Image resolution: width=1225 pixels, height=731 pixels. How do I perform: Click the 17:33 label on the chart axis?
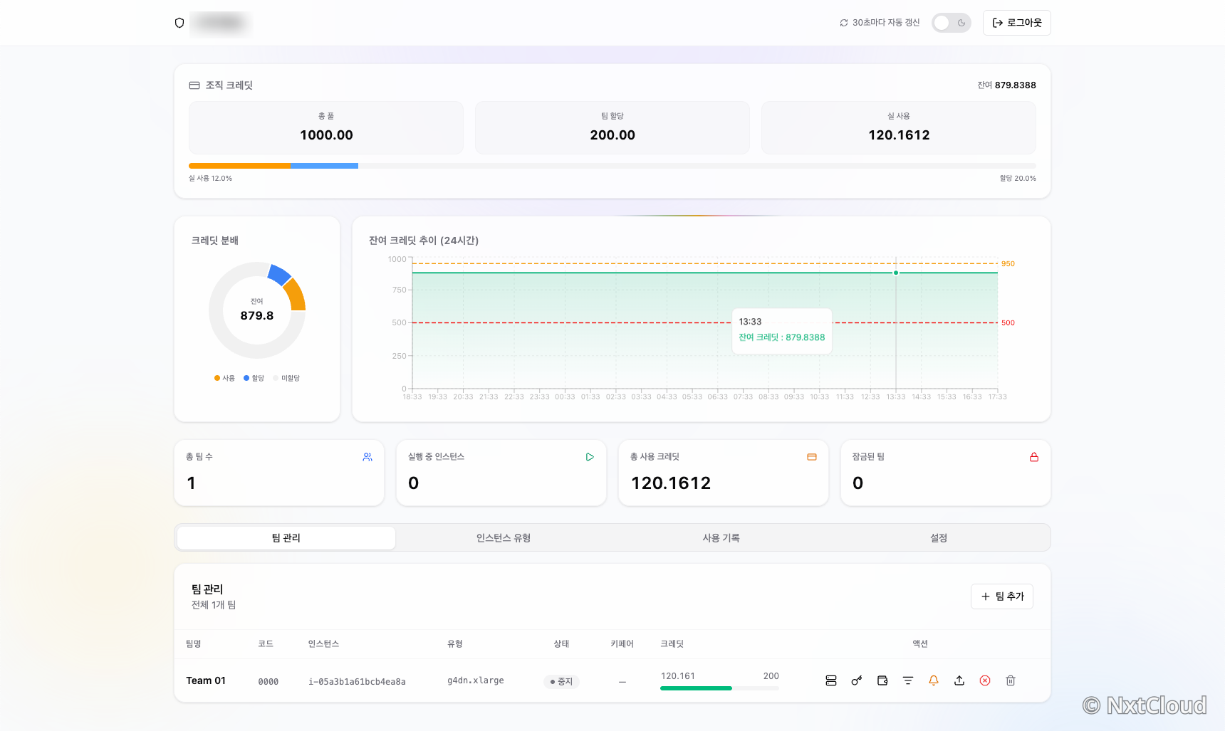[x=998, y=397]
